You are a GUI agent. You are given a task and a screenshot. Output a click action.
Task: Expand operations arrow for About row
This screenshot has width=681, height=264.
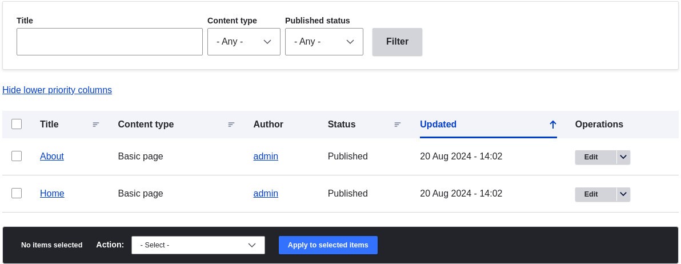pyautogui.click(x=623, y=157)
